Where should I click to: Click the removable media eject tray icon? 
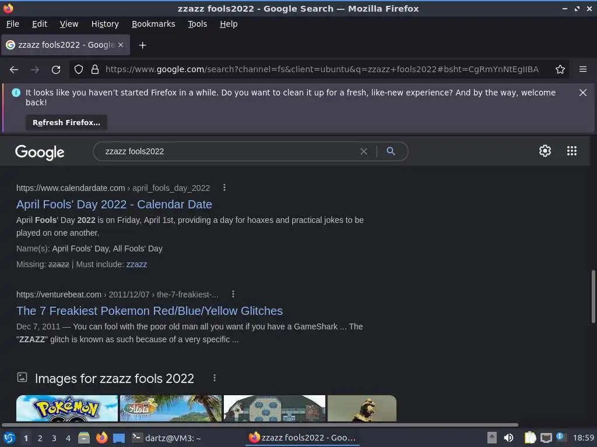[x=492, y=438]
